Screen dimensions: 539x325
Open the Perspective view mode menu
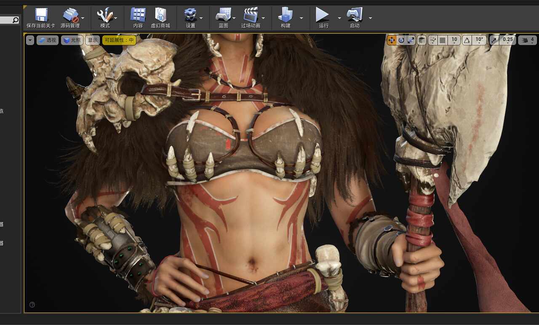coord(47,40)
